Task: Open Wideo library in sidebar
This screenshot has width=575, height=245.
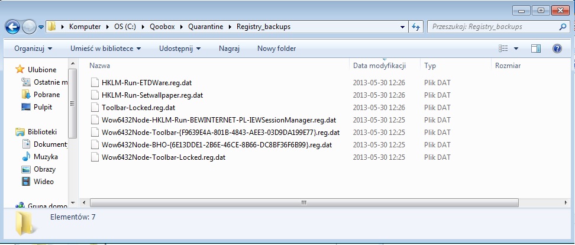Action: [44, 182]
